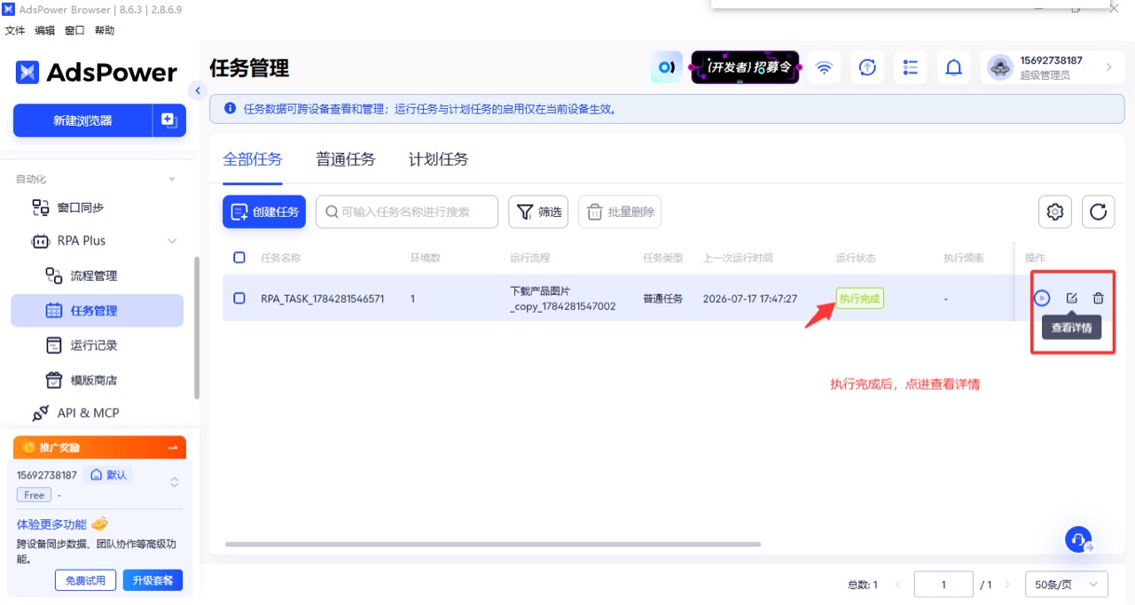This screenshot has width=1135, height=605.
Task: Refresh the task list
Action: click(x=1099, y=212)
